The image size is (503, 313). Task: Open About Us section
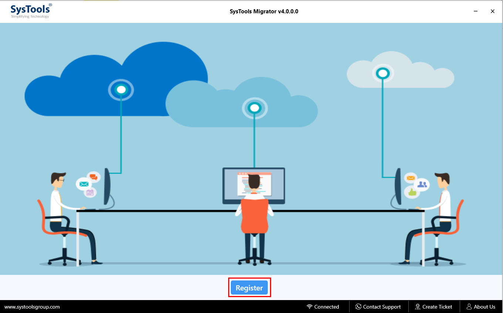(481, 307)
